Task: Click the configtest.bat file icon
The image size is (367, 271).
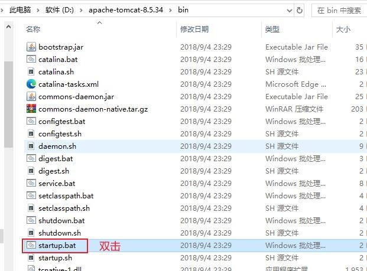Action: 31,121
